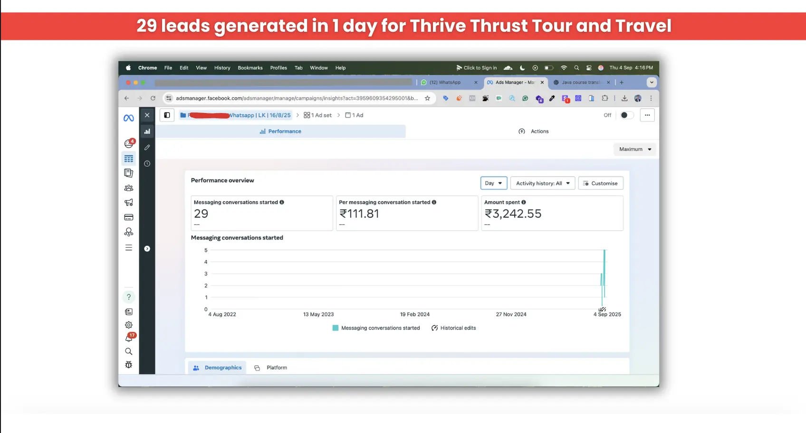Expand the dark panel with the arrow button

[x=147, y=249]
